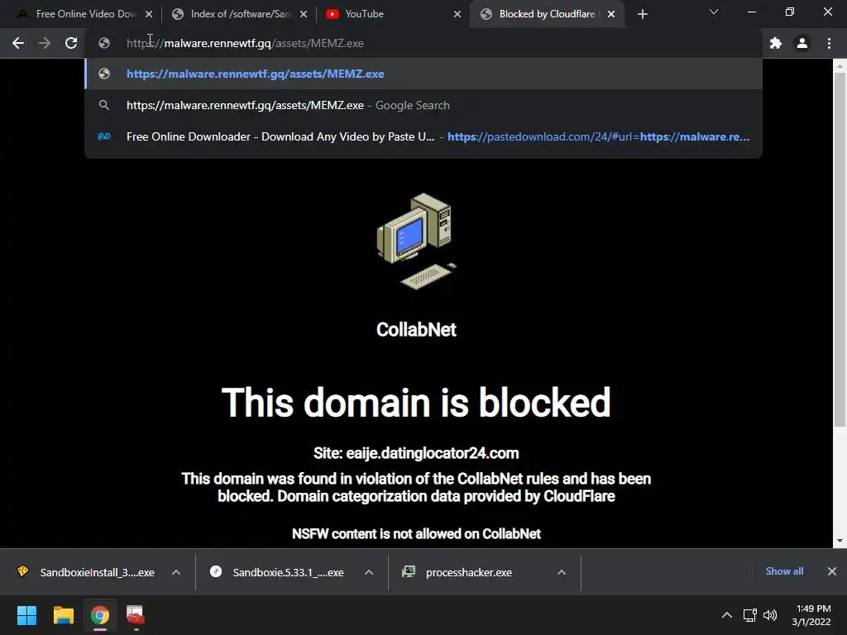Expand options for Sandboxie.5.33.1 download
The width and height of the screenshot is (847, 635).
(369, 572)
